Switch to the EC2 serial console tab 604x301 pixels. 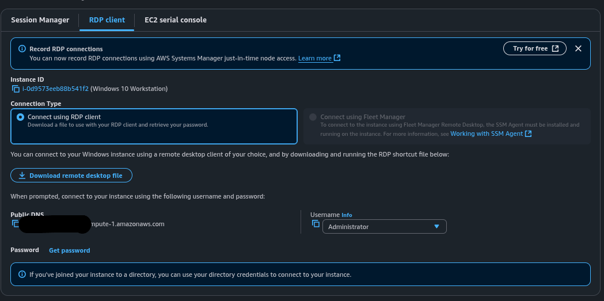pyautogui.click(x=175, y=20)
